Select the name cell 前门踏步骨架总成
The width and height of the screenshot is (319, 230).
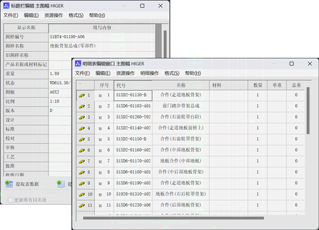[x=181, y=106]
